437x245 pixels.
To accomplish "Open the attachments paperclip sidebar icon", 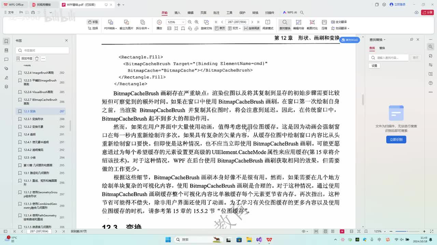I will 6,69.
